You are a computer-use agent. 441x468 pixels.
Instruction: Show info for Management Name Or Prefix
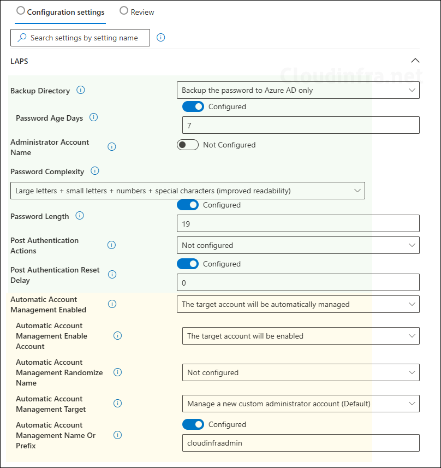[118, 435]
